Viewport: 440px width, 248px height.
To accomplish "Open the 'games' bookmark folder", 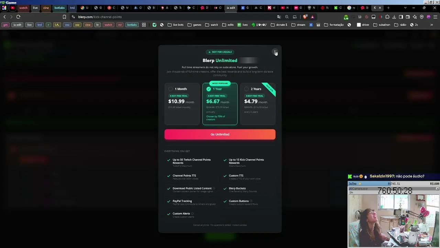I will coord(195,25).
